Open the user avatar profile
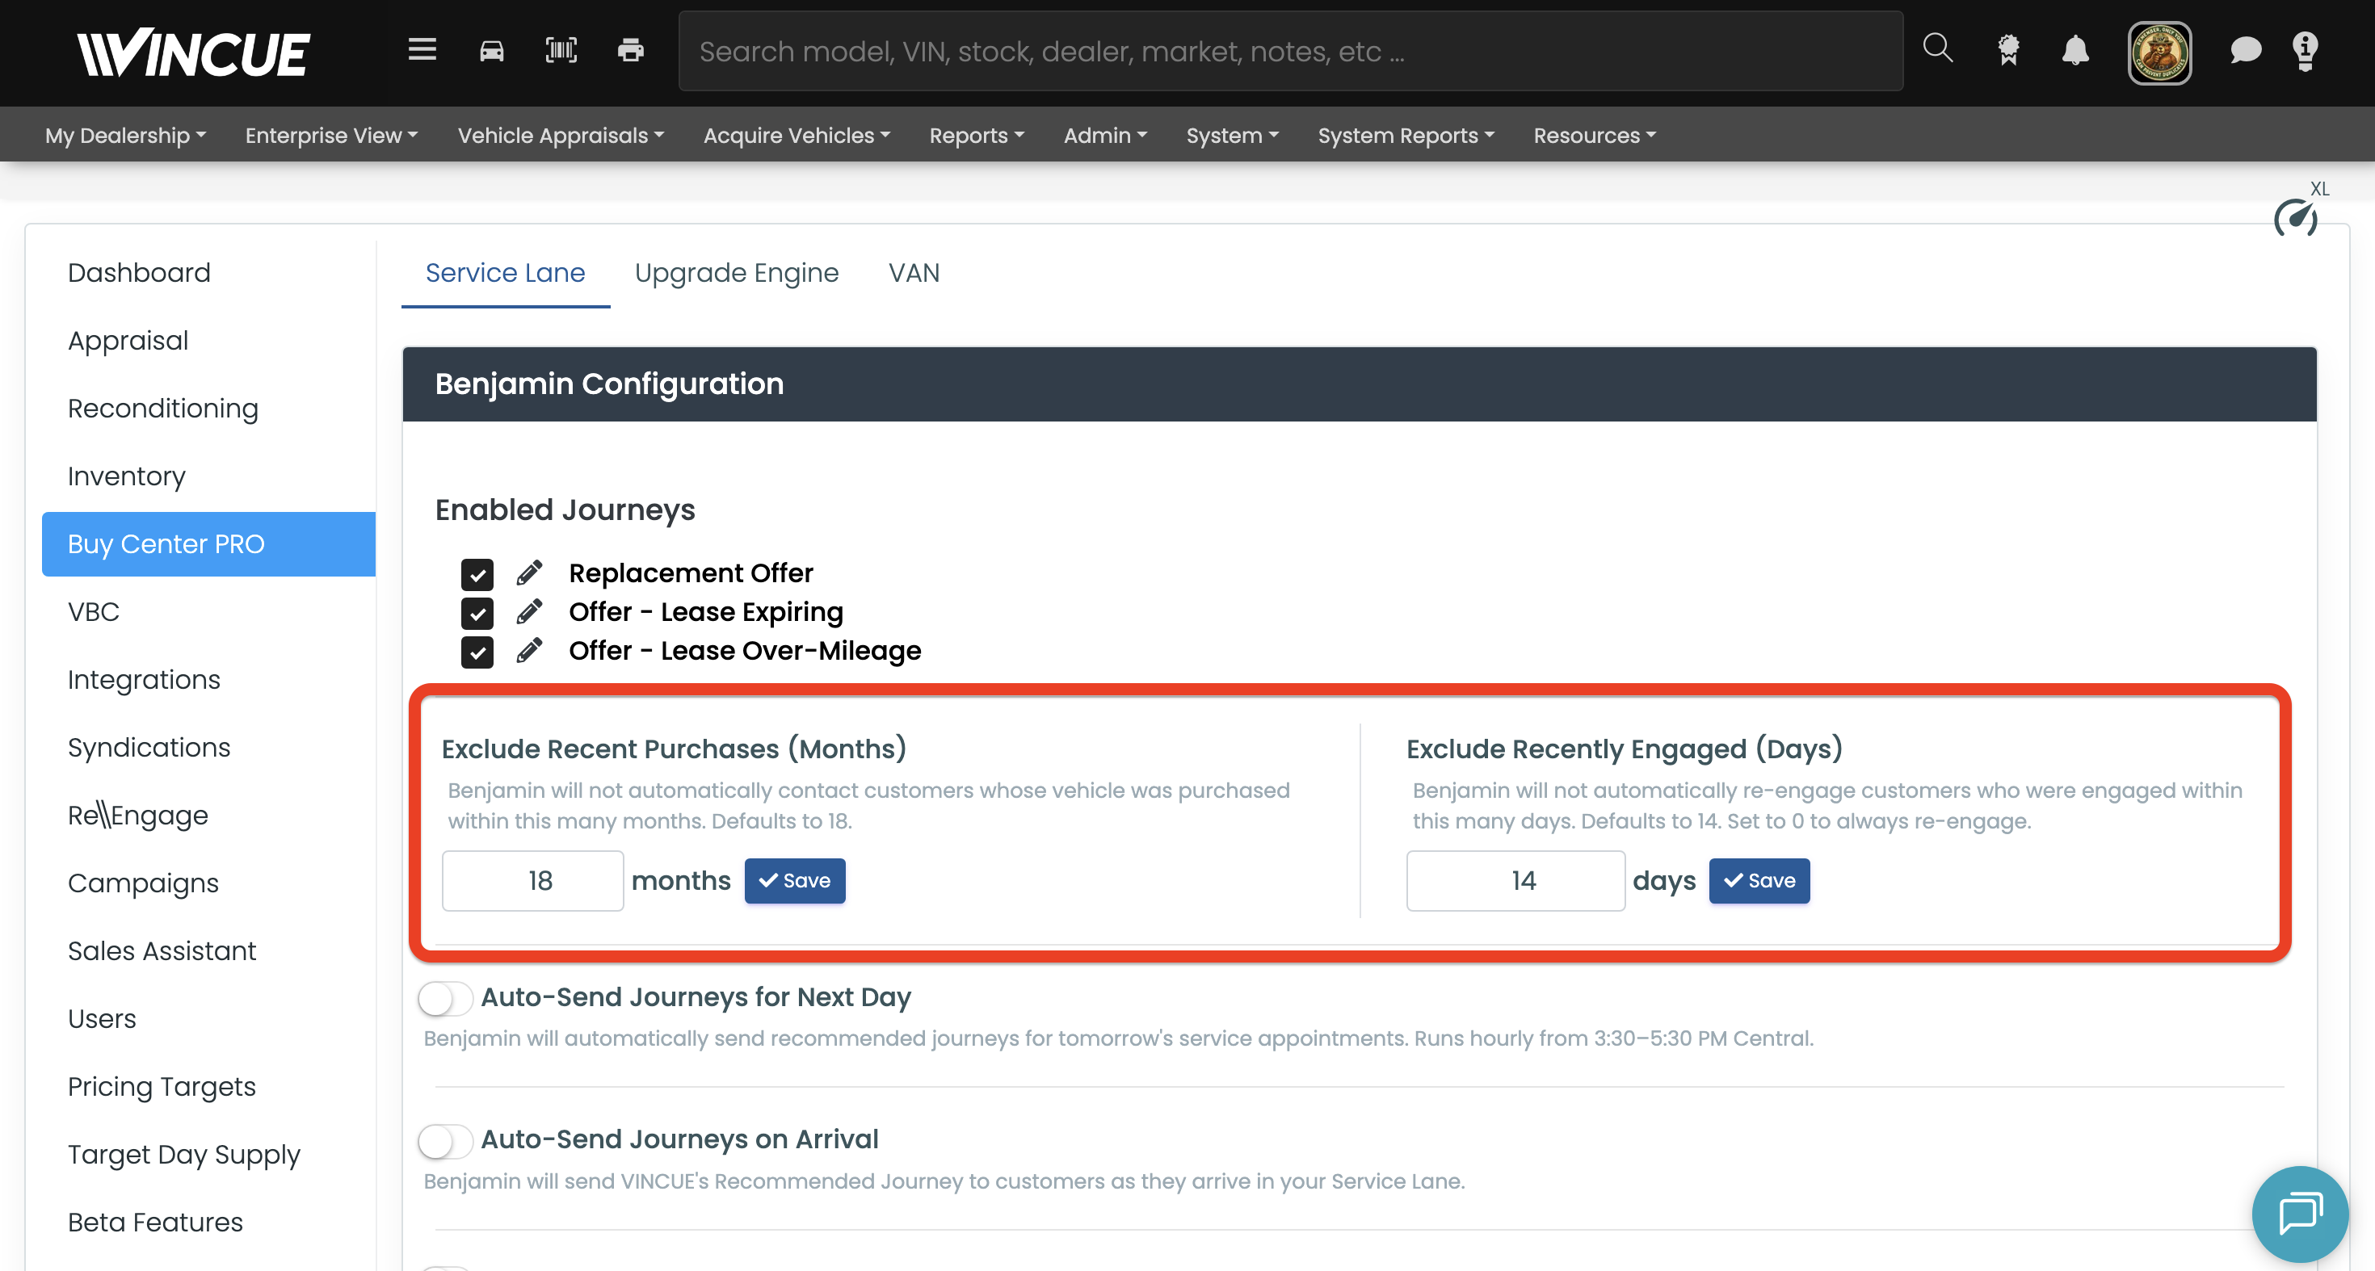Viewport: 2375px width, 1271px height. pyautogui.click(x=2159, y=52)
